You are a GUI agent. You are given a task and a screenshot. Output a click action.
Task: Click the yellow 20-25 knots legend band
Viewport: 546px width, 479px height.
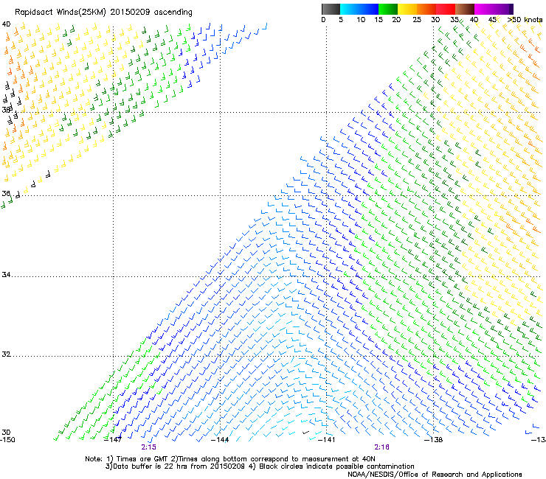[x=407, y=9]
